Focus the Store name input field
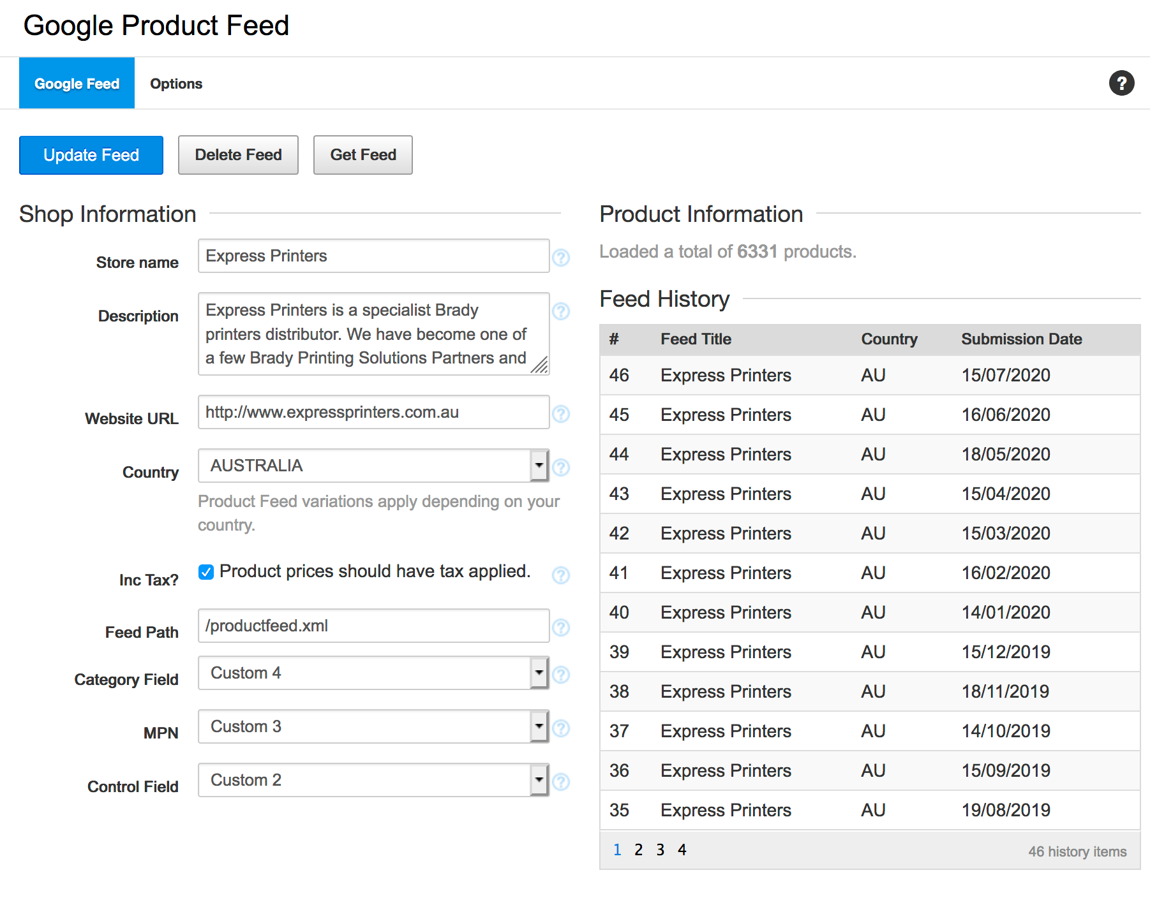The height and width of the screenshot is (912, 1150). 373,256
